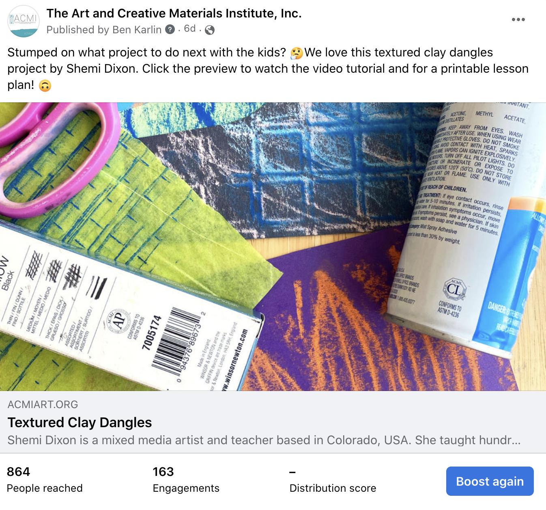The height and width of the screenshot is (510, 546).
Task: Click the globe public audience icon
Action: 210,30
